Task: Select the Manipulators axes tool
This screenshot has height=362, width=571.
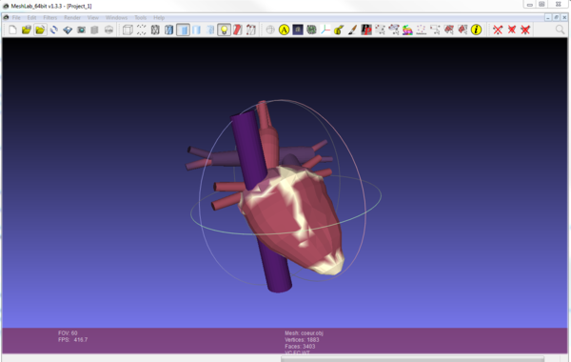Action: [x=325, y=30]
